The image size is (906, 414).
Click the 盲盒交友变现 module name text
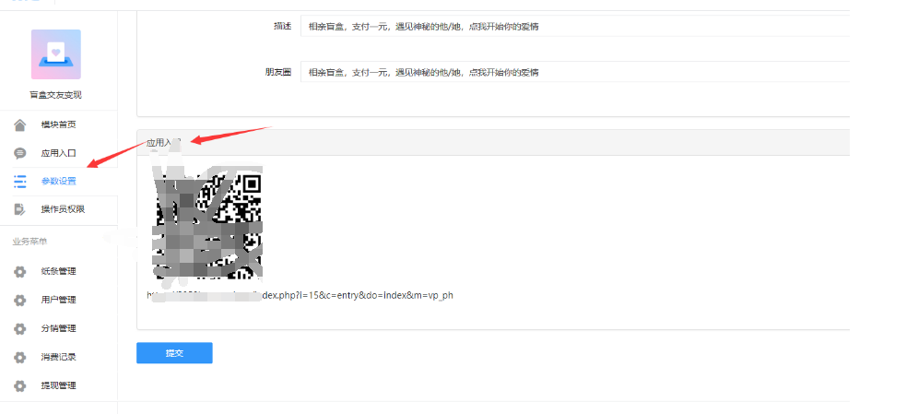tap(56, 95)
